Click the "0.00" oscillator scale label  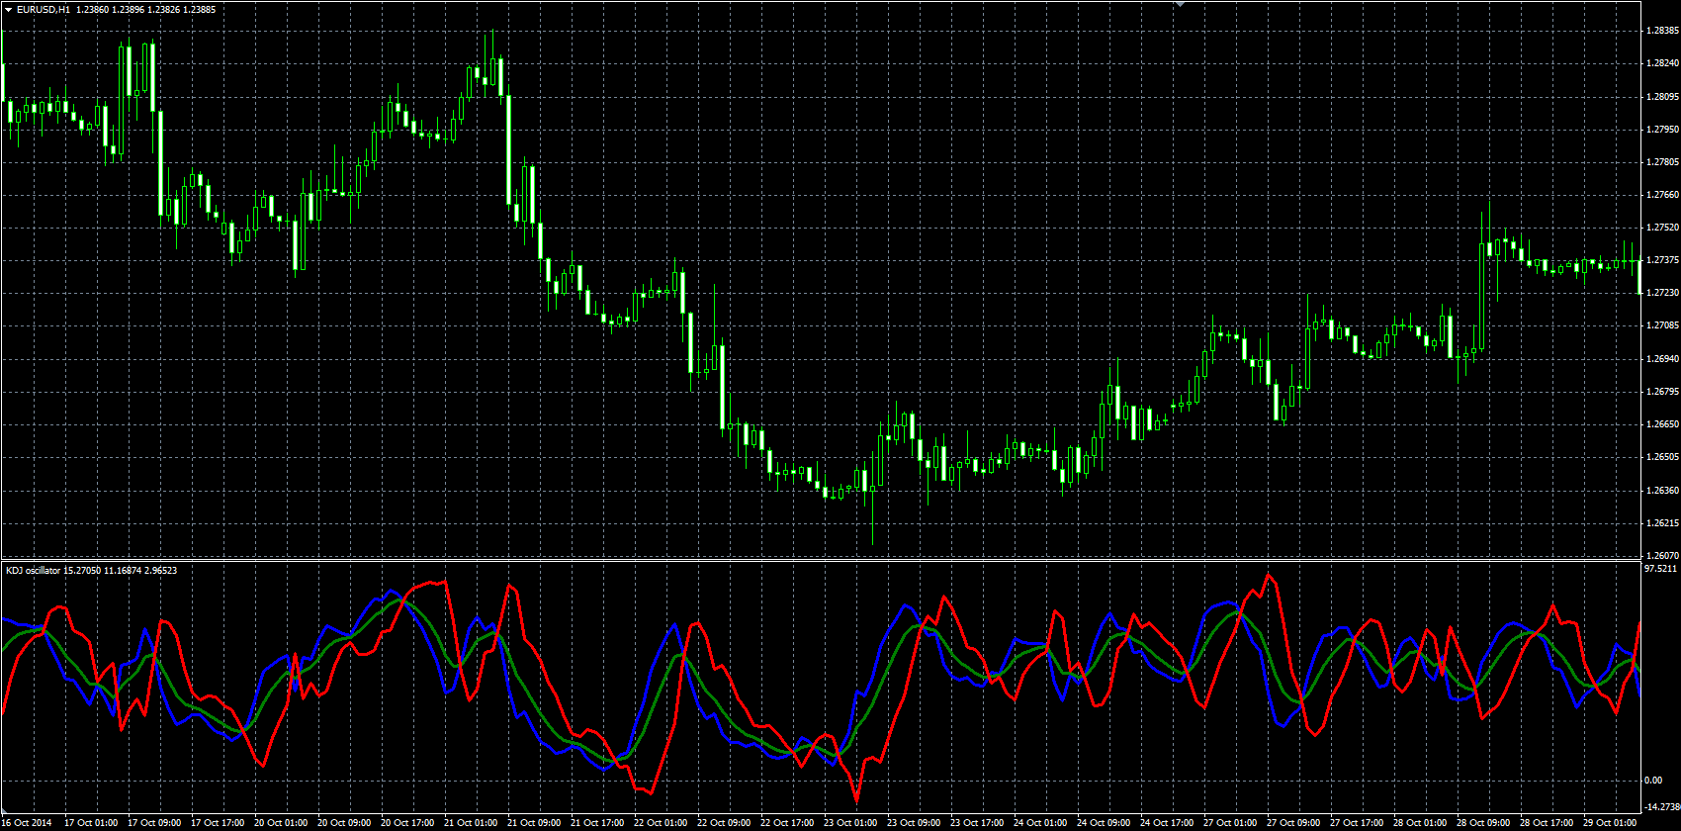1653,781
